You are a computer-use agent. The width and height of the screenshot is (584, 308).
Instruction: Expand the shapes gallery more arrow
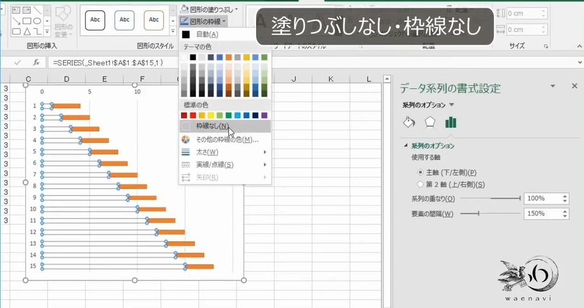(47, 32)
